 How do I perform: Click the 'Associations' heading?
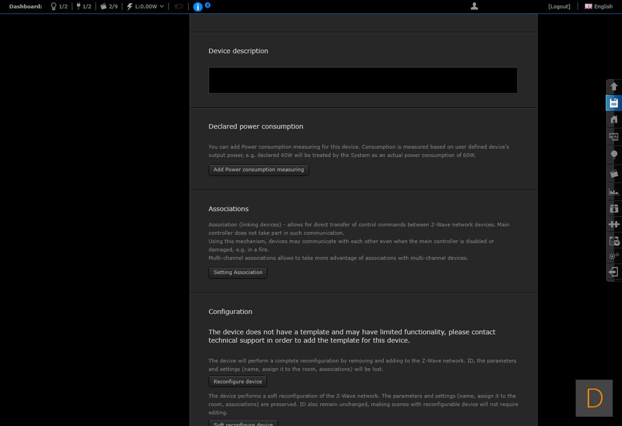229,209
